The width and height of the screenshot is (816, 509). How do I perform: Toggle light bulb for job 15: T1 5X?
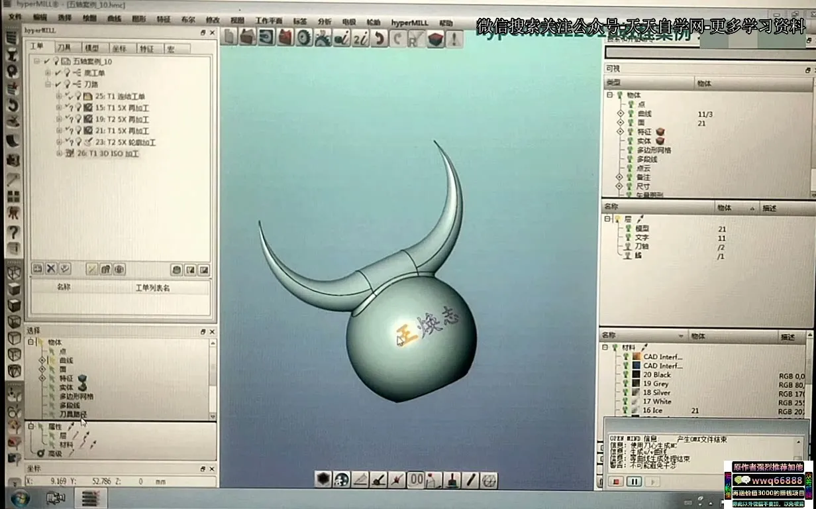[78, 107]
